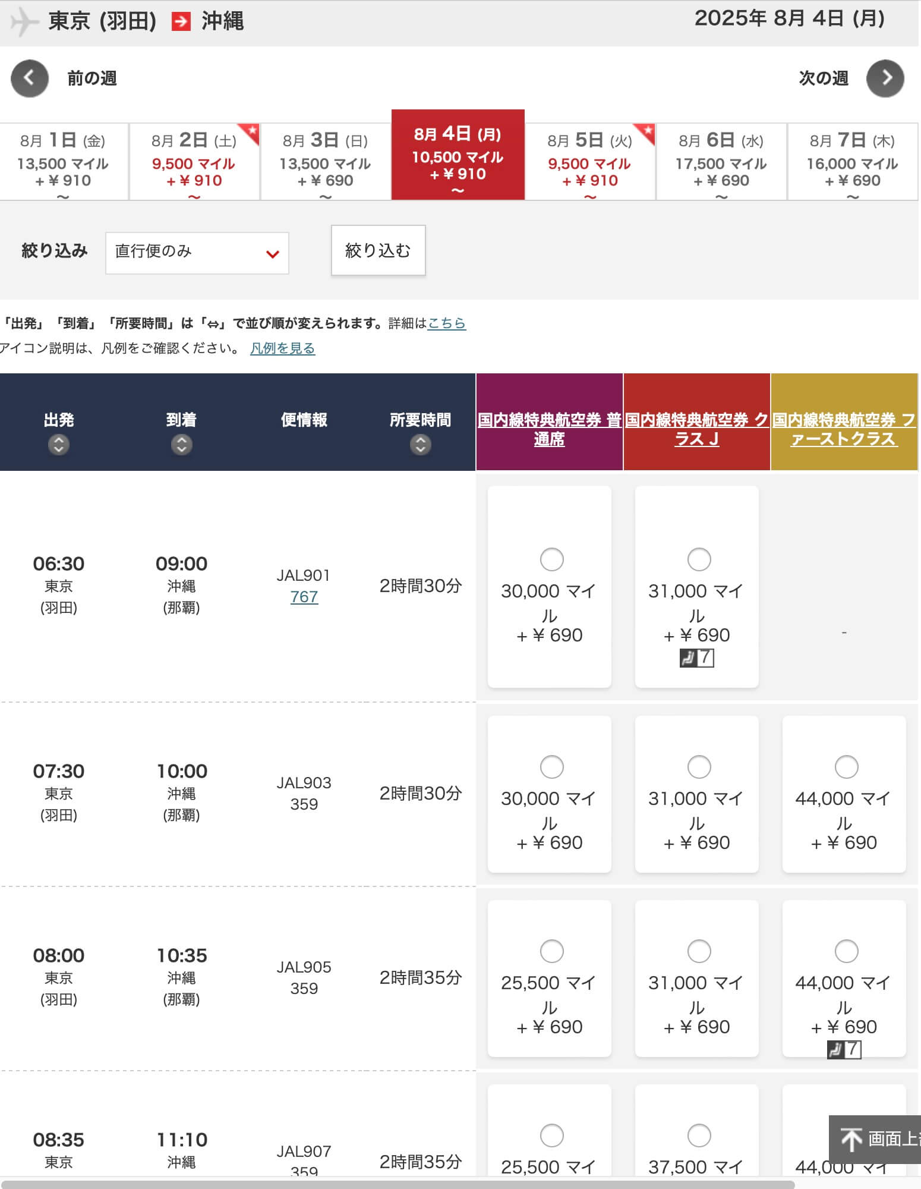Screen dimensions: 921x1189
Task: Choose the 8月5日 (火) date tab
Action: [x=590, y=162]
